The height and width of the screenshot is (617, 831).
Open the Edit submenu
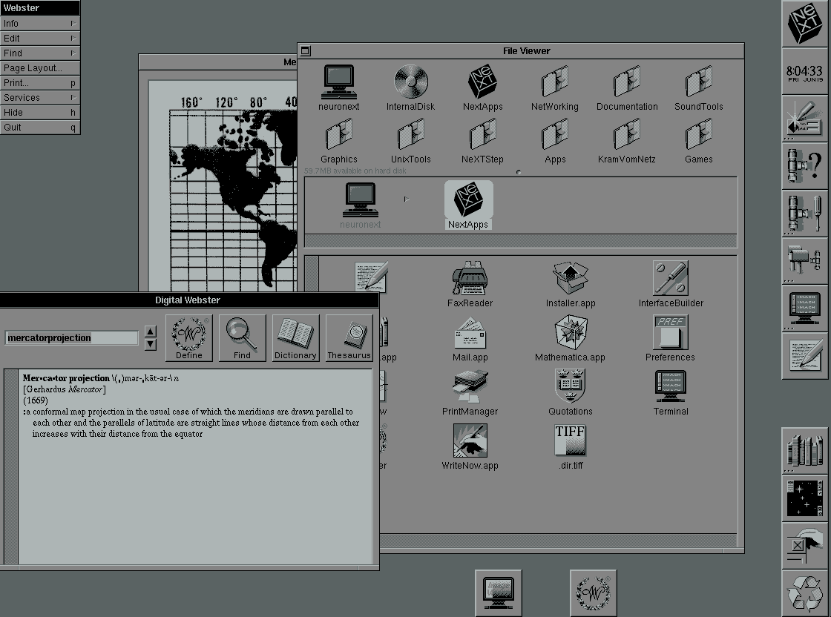[40, 38]
